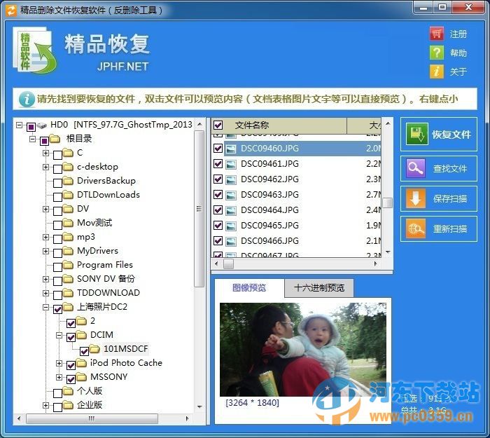The width and height of the screenshot is (490, 438).
Task: Click the image icon of DSC09461.JPG
Action: pyautogui.click(x=231, y=164)
